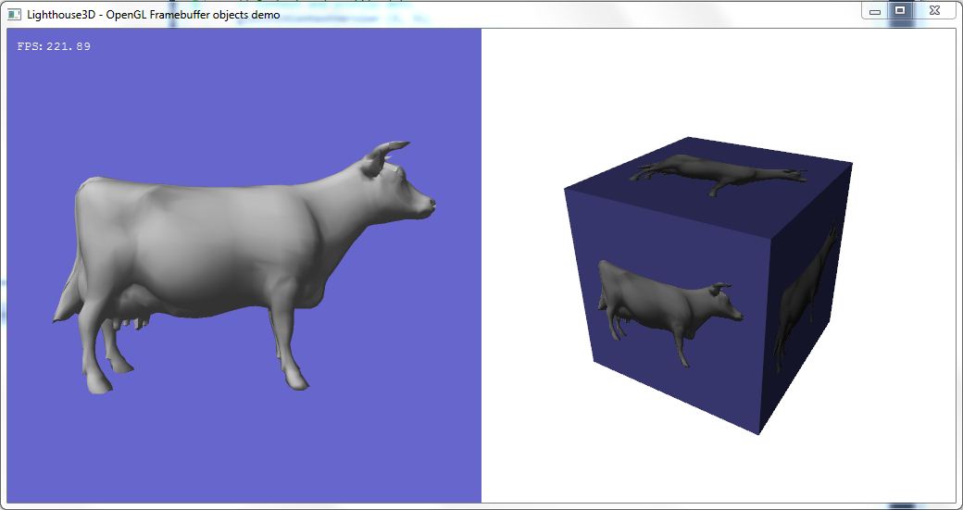This screenshot has width=963, height=510.
Task: Click the cube's bottom front corner
Action: (759, 431)
